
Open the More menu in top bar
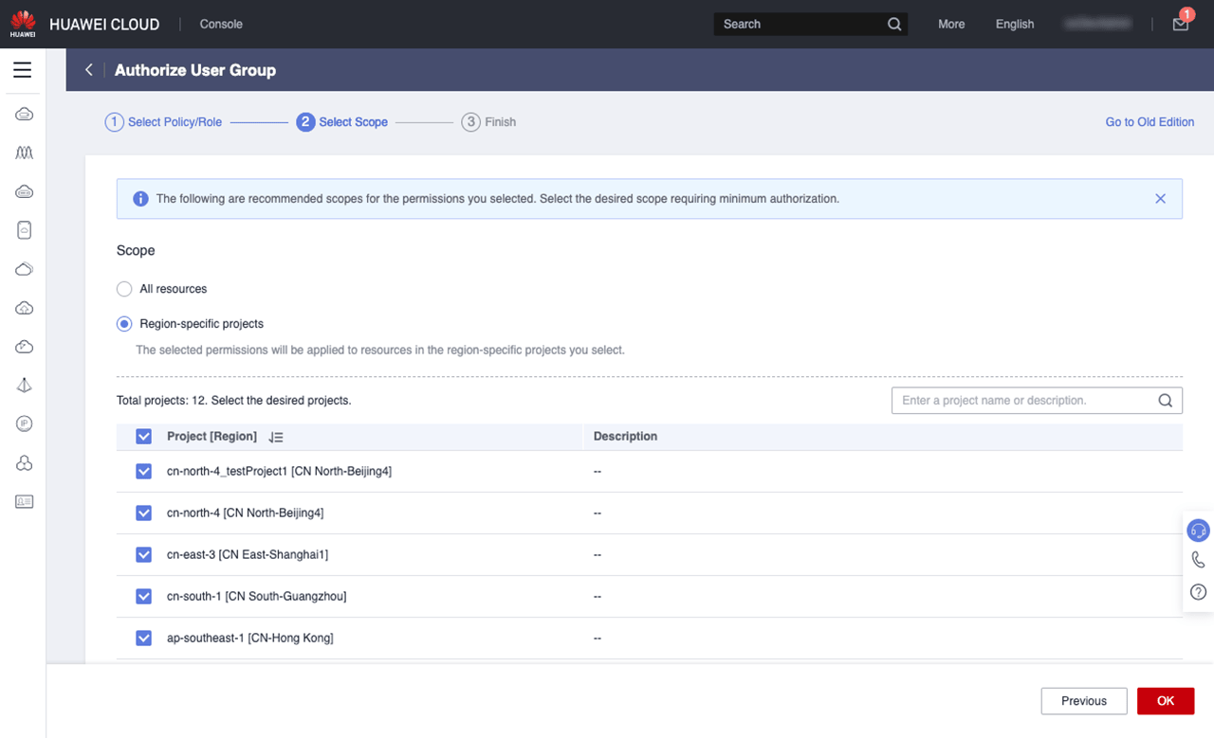tap(950, 25)
